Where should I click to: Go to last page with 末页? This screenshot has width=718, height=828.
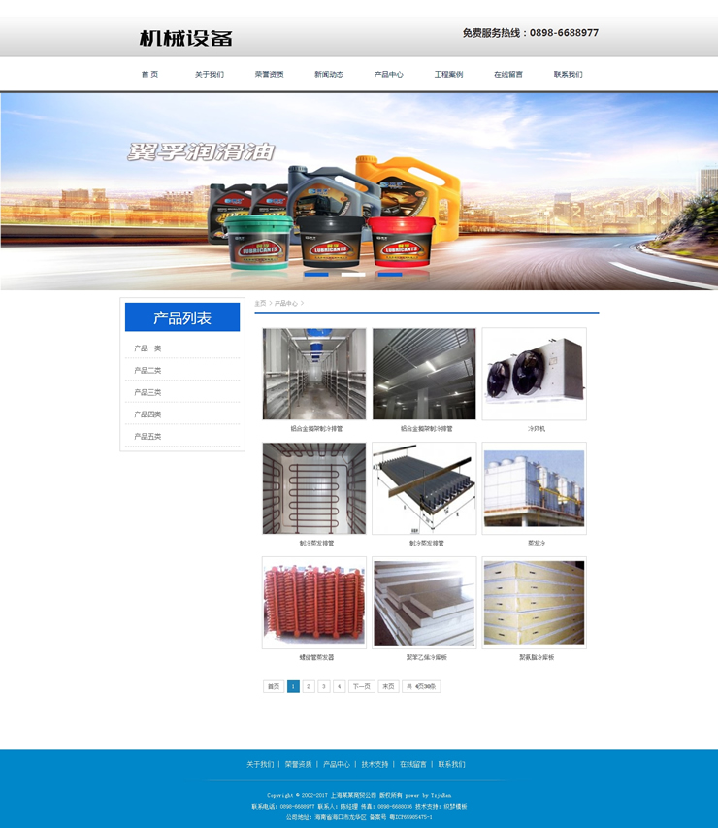(x=388, y=686)
